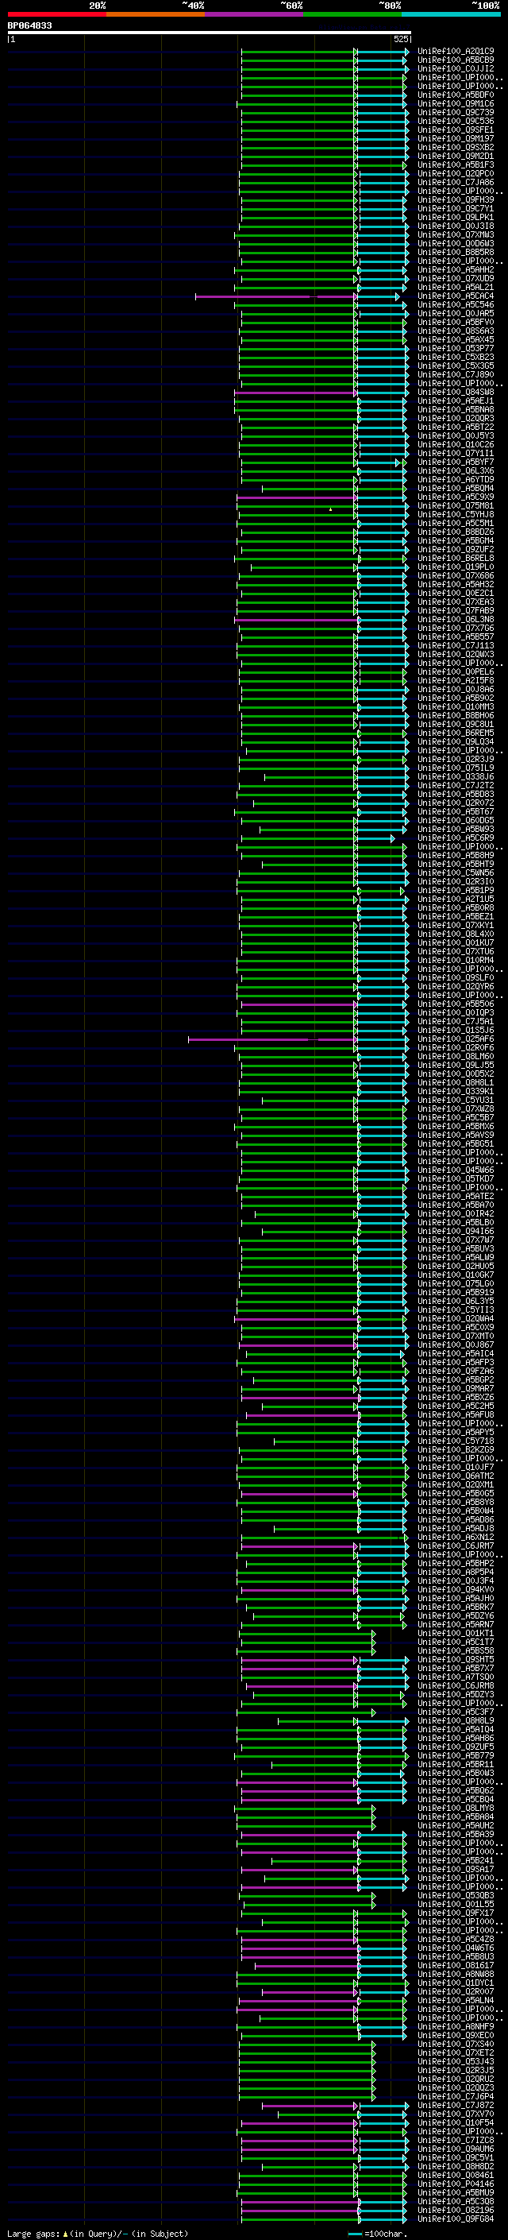
Task: Select the UniRef100_Q7XMW3 label
Action: [x=456, y=234]
